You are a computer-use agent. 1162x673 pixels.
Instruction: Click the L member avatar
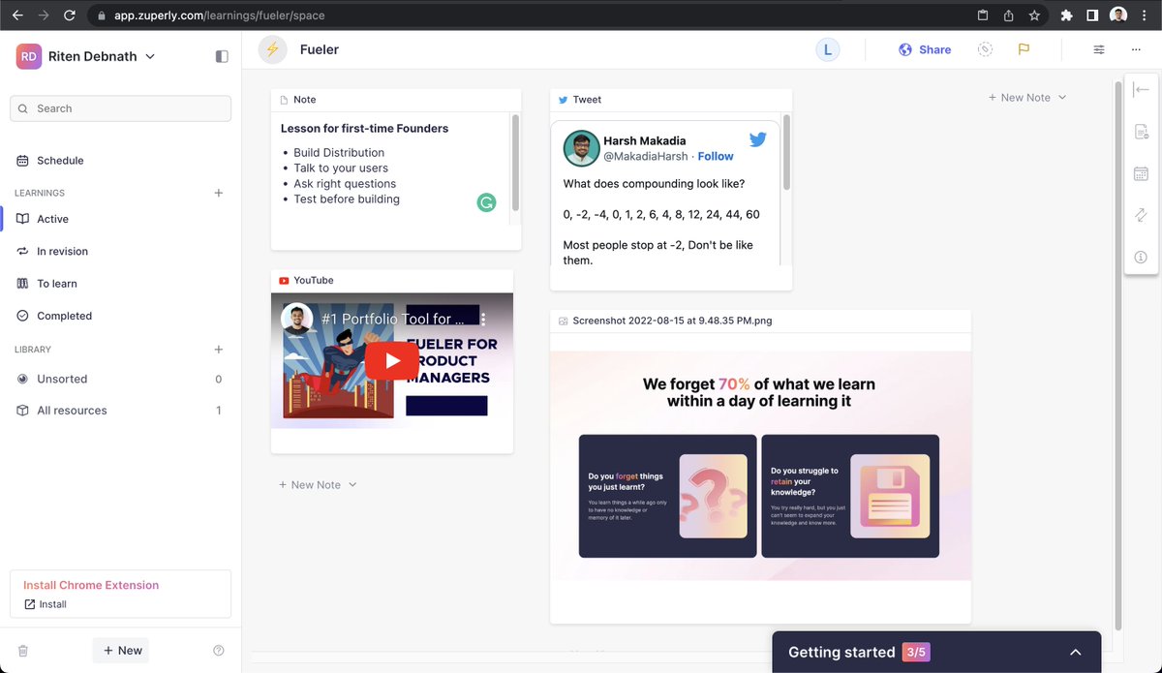(828, 49)
